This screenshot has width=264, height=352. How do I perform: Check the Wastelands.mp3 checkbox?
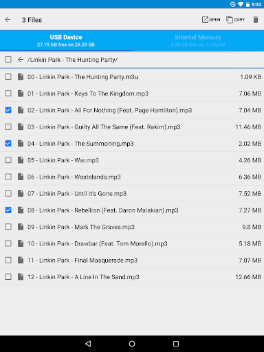tap(8, 177)
